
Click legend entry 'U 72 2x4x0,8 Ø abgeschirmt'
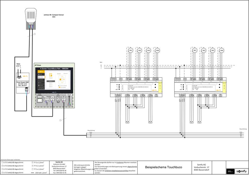click(12, 166)
